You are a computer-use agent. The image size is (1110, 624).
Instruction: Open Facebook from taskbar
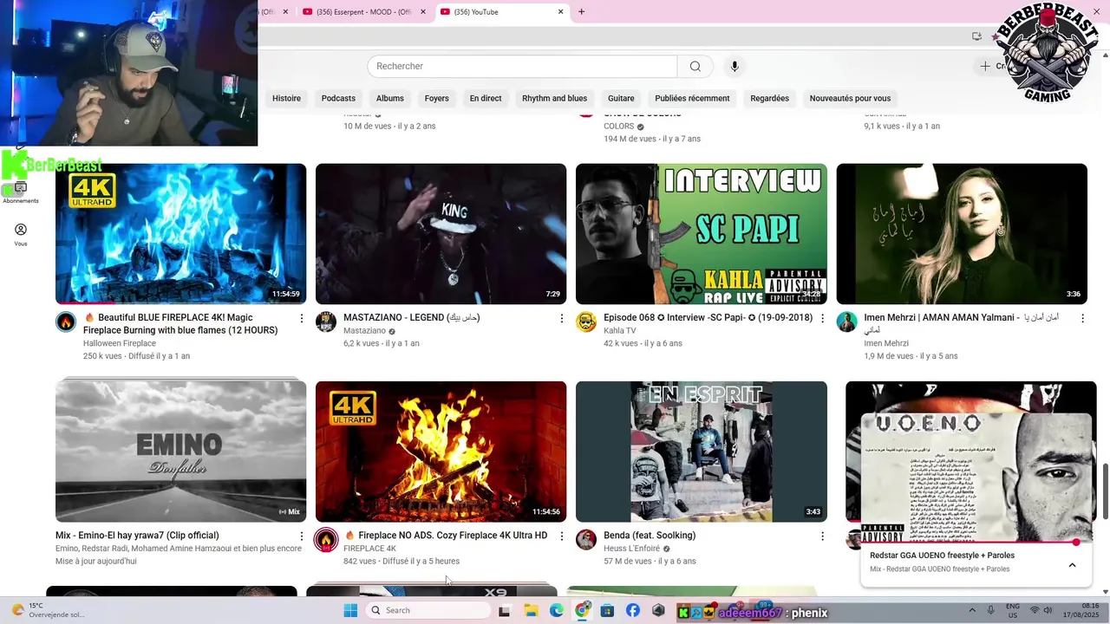633,610
